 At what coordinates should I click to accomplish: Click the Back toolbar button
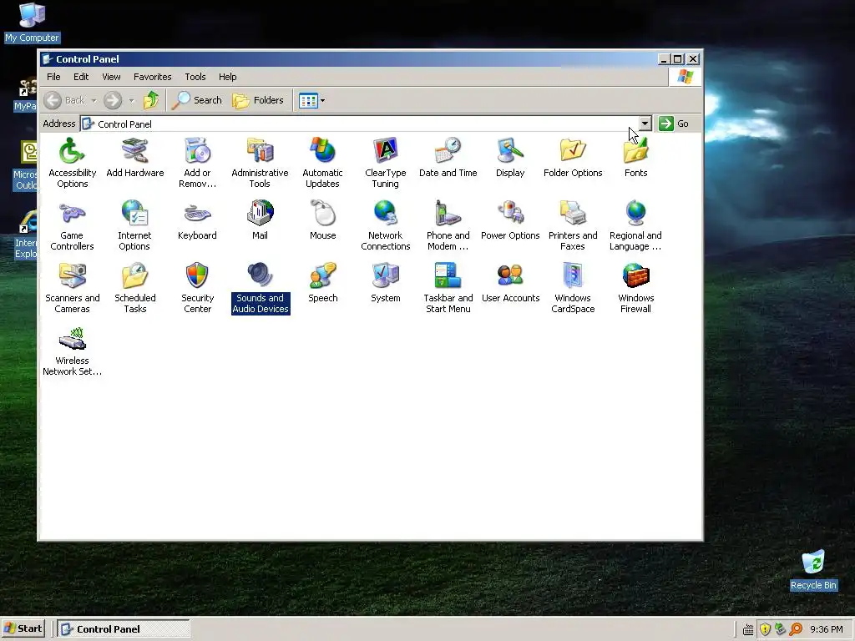65,100
